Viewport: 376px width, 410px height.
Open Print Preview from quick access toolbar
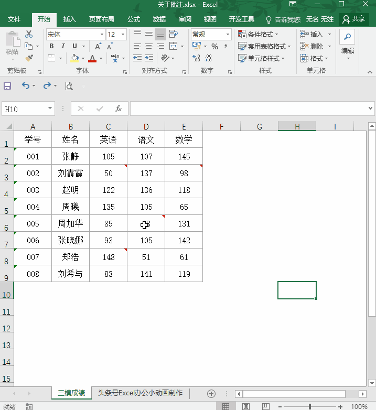69,86
